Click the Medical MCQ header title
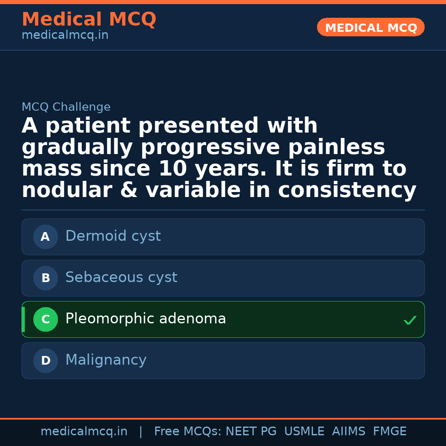The height and width of the screenshot is (446, 446). point(89,19)
